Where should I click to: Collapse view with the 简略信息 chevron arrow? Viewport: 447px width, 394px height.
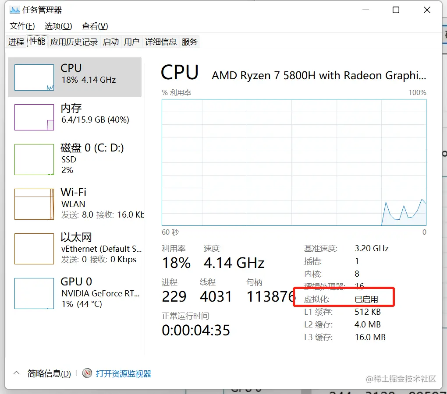(17, 373)
